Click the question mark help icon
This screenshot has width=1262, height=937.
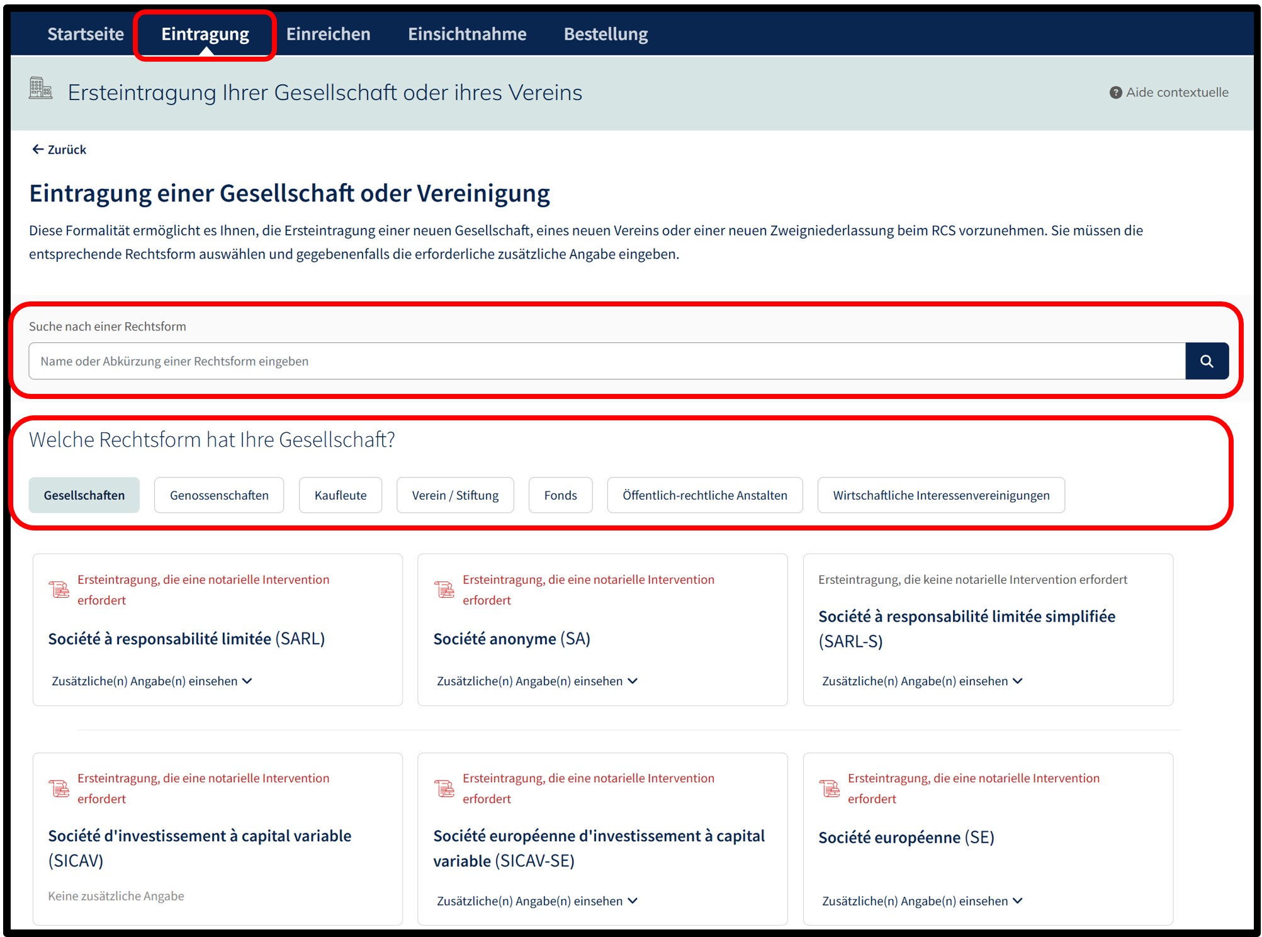pos(1115,93)
